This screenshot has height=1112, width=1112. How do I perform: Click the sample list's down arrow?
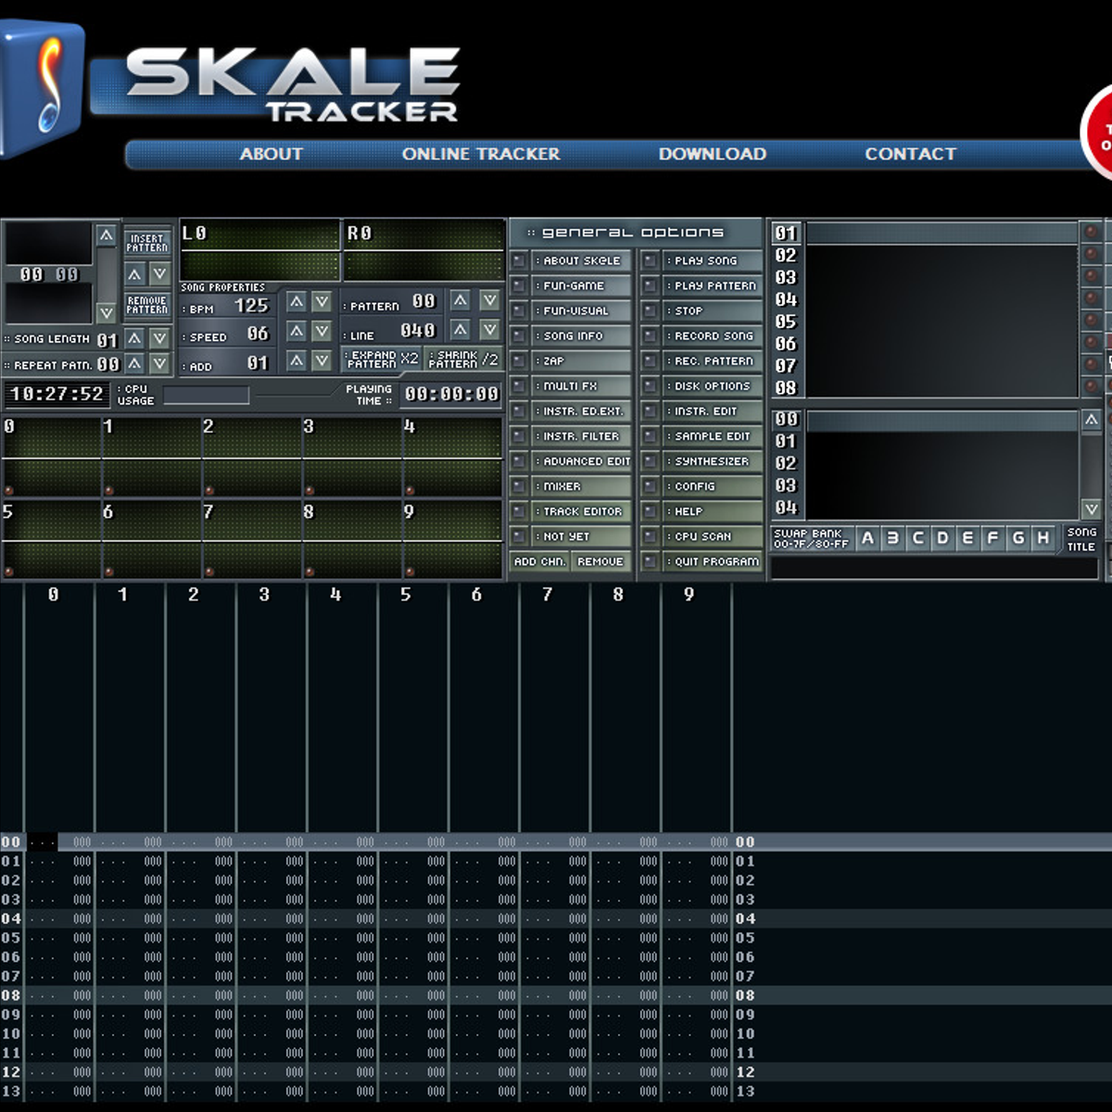click(1092, 509)
